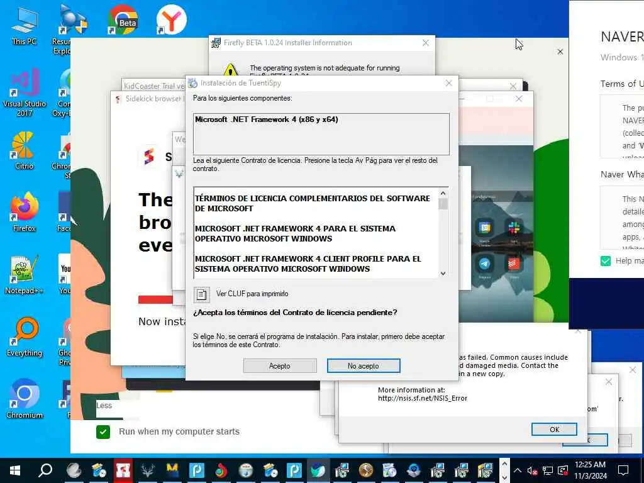Click OK in the NSIS error dialog
Screen dimensions: 644x483
[554, 430]
